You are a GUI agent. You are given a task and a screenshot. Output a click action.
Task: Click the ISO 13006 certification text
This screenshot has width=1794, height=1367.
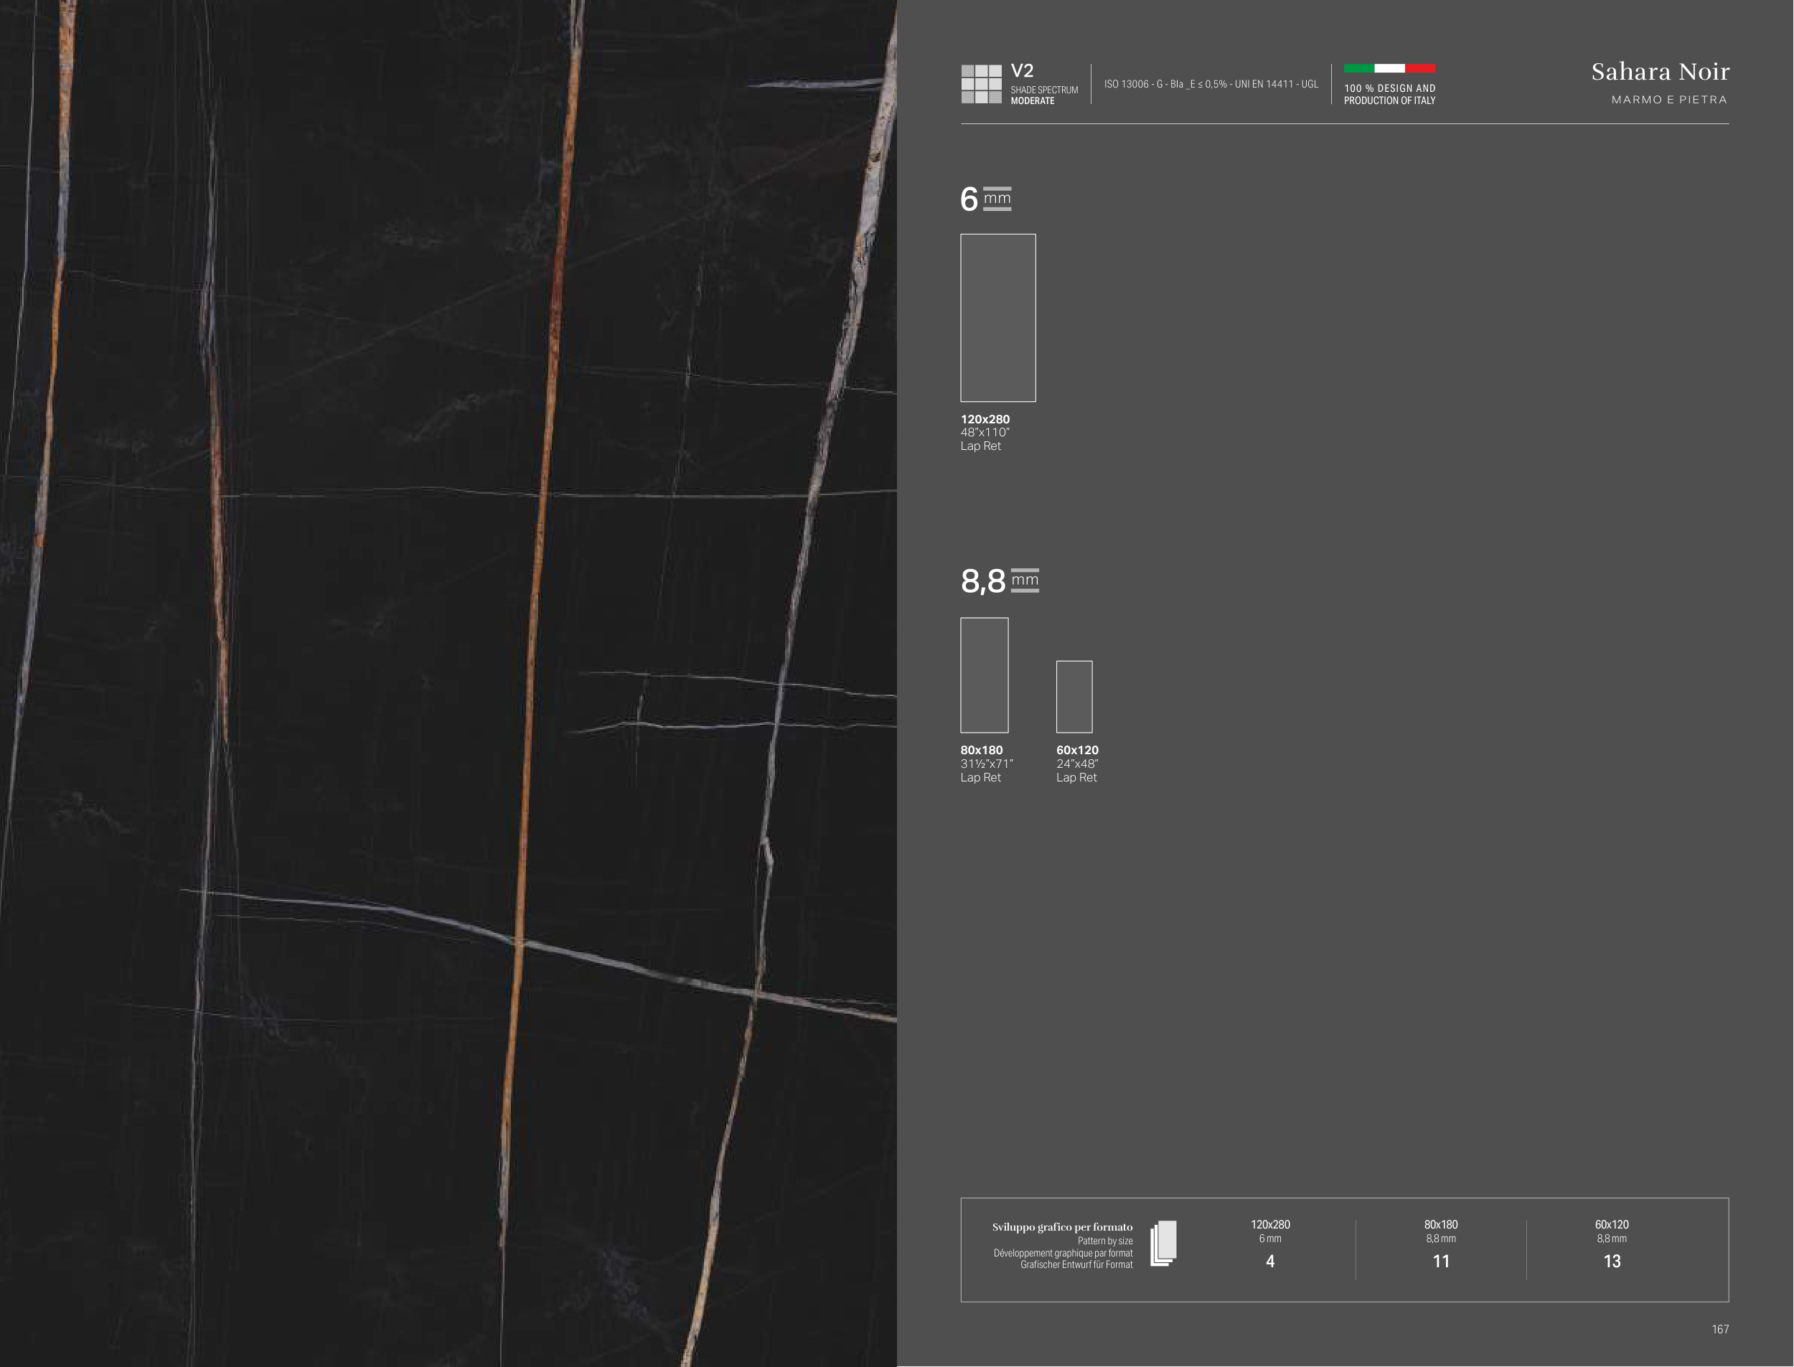[x=1211, y=84]
